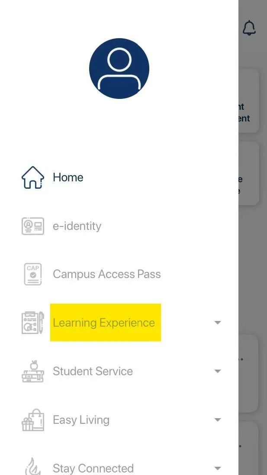Expand the Stay Connected submenu arrow
267x475 pixels.
click(x=218, y=468)
